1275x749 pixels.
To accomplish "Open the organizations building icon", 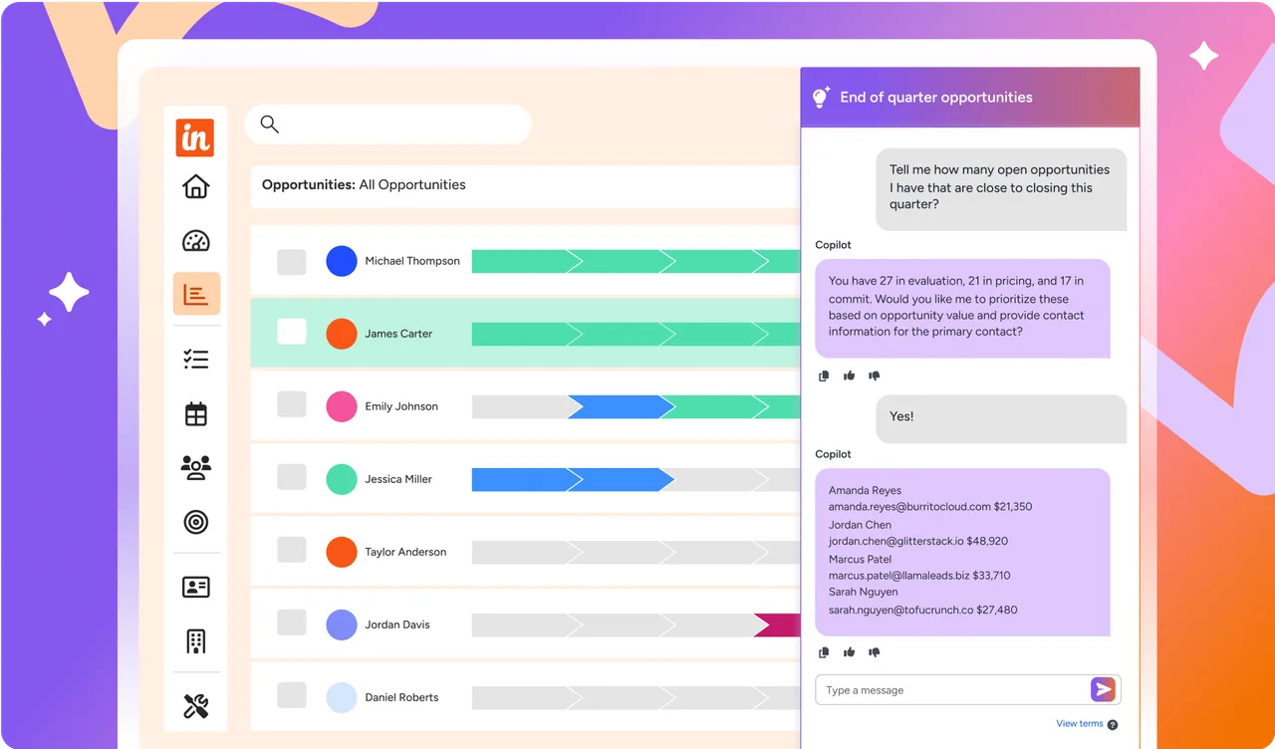I will 196,640.
